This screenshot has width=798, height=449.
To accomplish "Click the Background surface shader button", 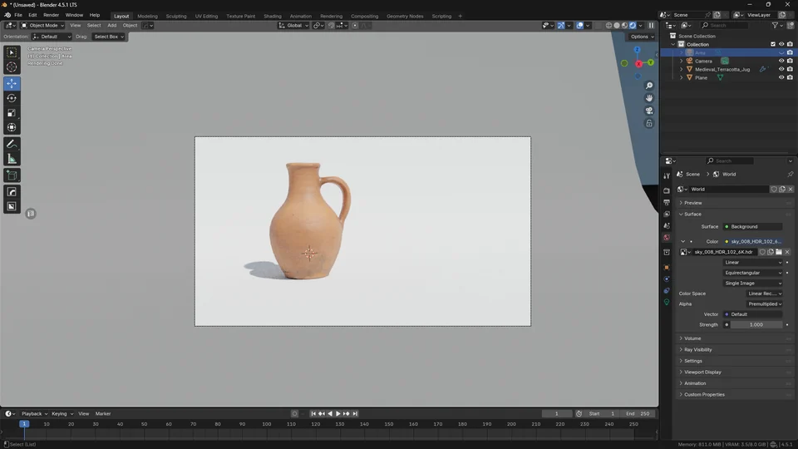I will 753,226.
